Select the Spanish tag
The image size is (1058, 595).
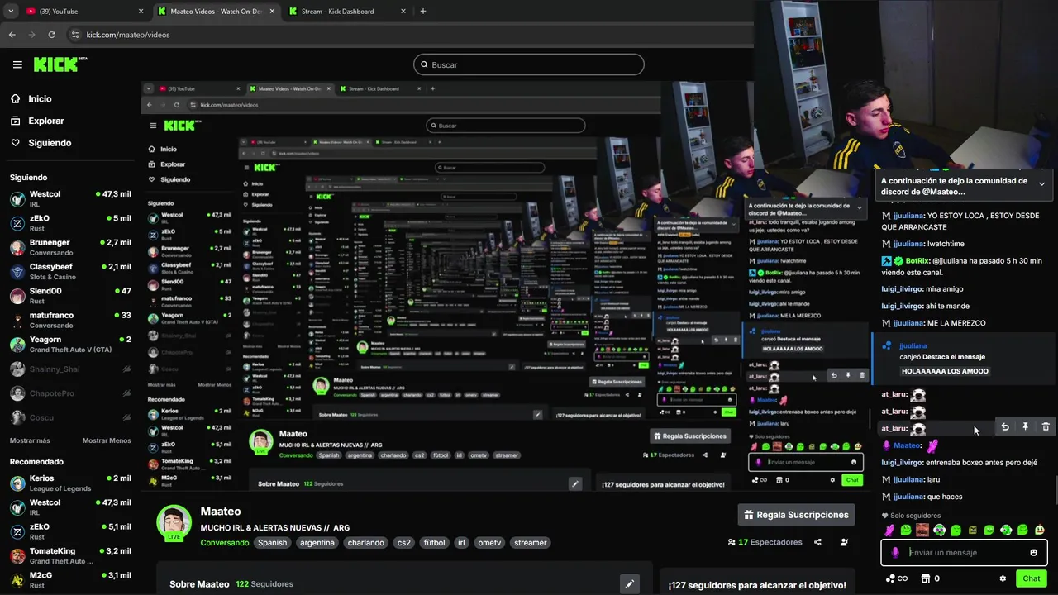(272, 543)
